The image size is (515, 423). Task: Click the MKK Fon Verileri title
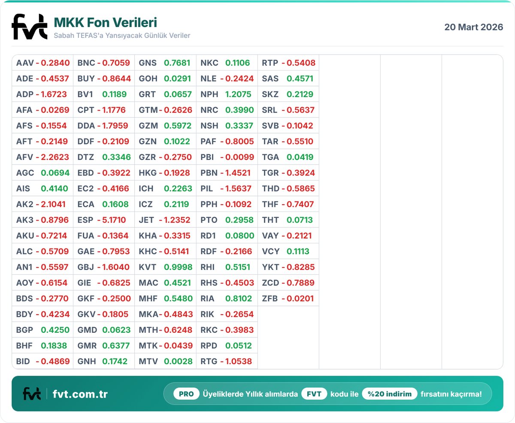point(105,22)
